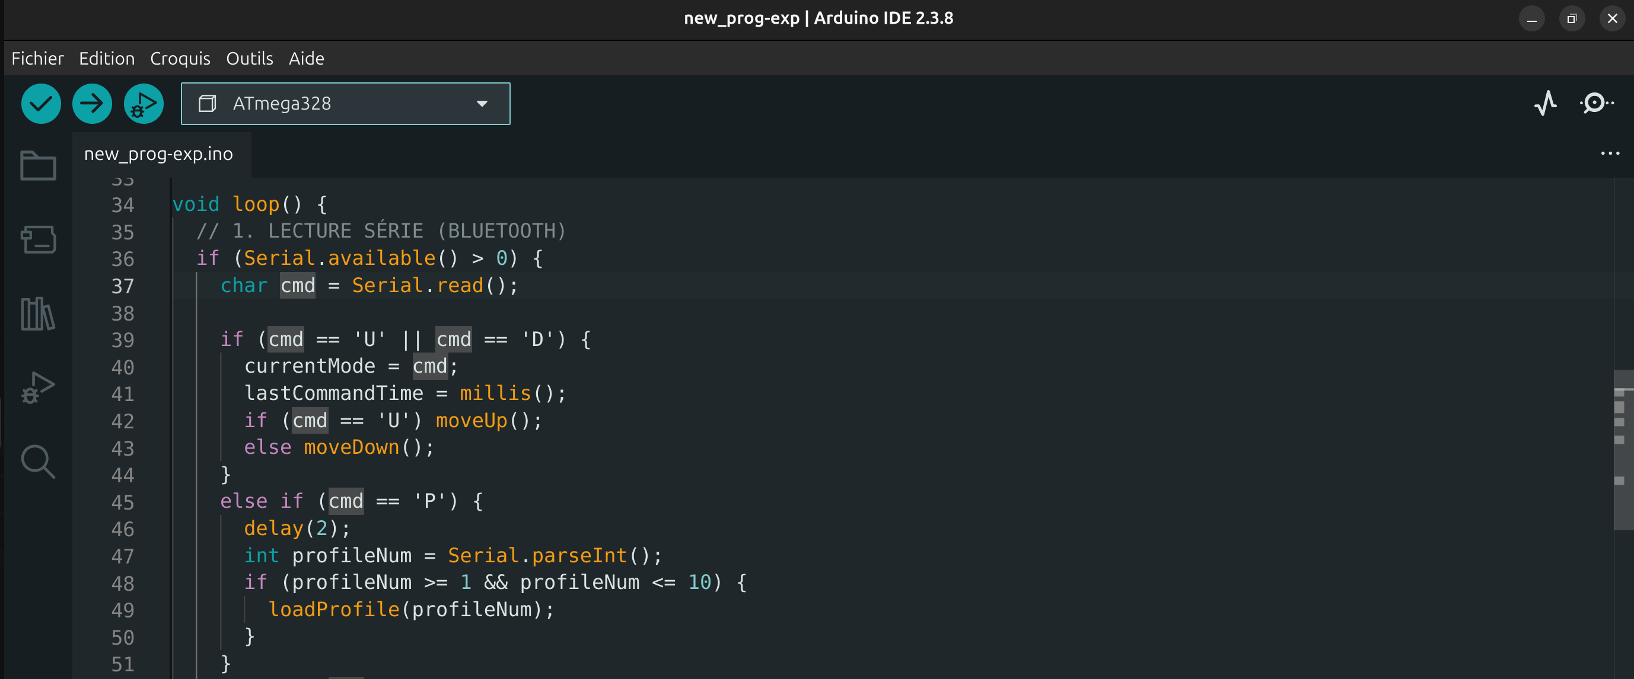Click 'char' keyword on line 37
This screenshot has height=679, width=1634.
(x=244, y=286)
